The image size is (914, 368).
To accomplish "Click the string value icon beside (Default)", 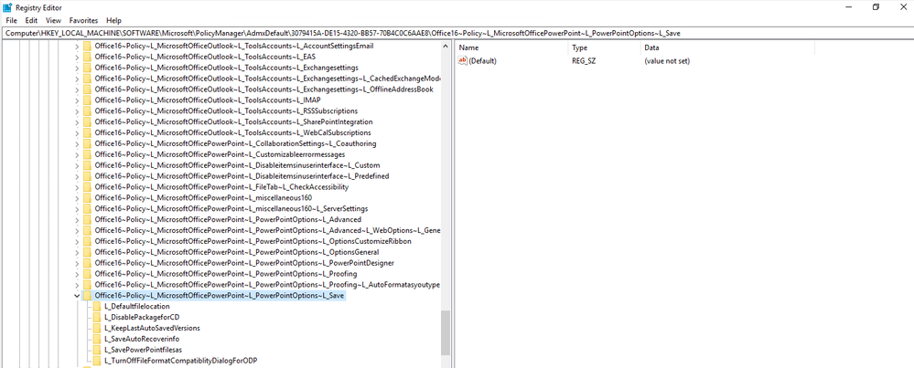I will [463, 60].
